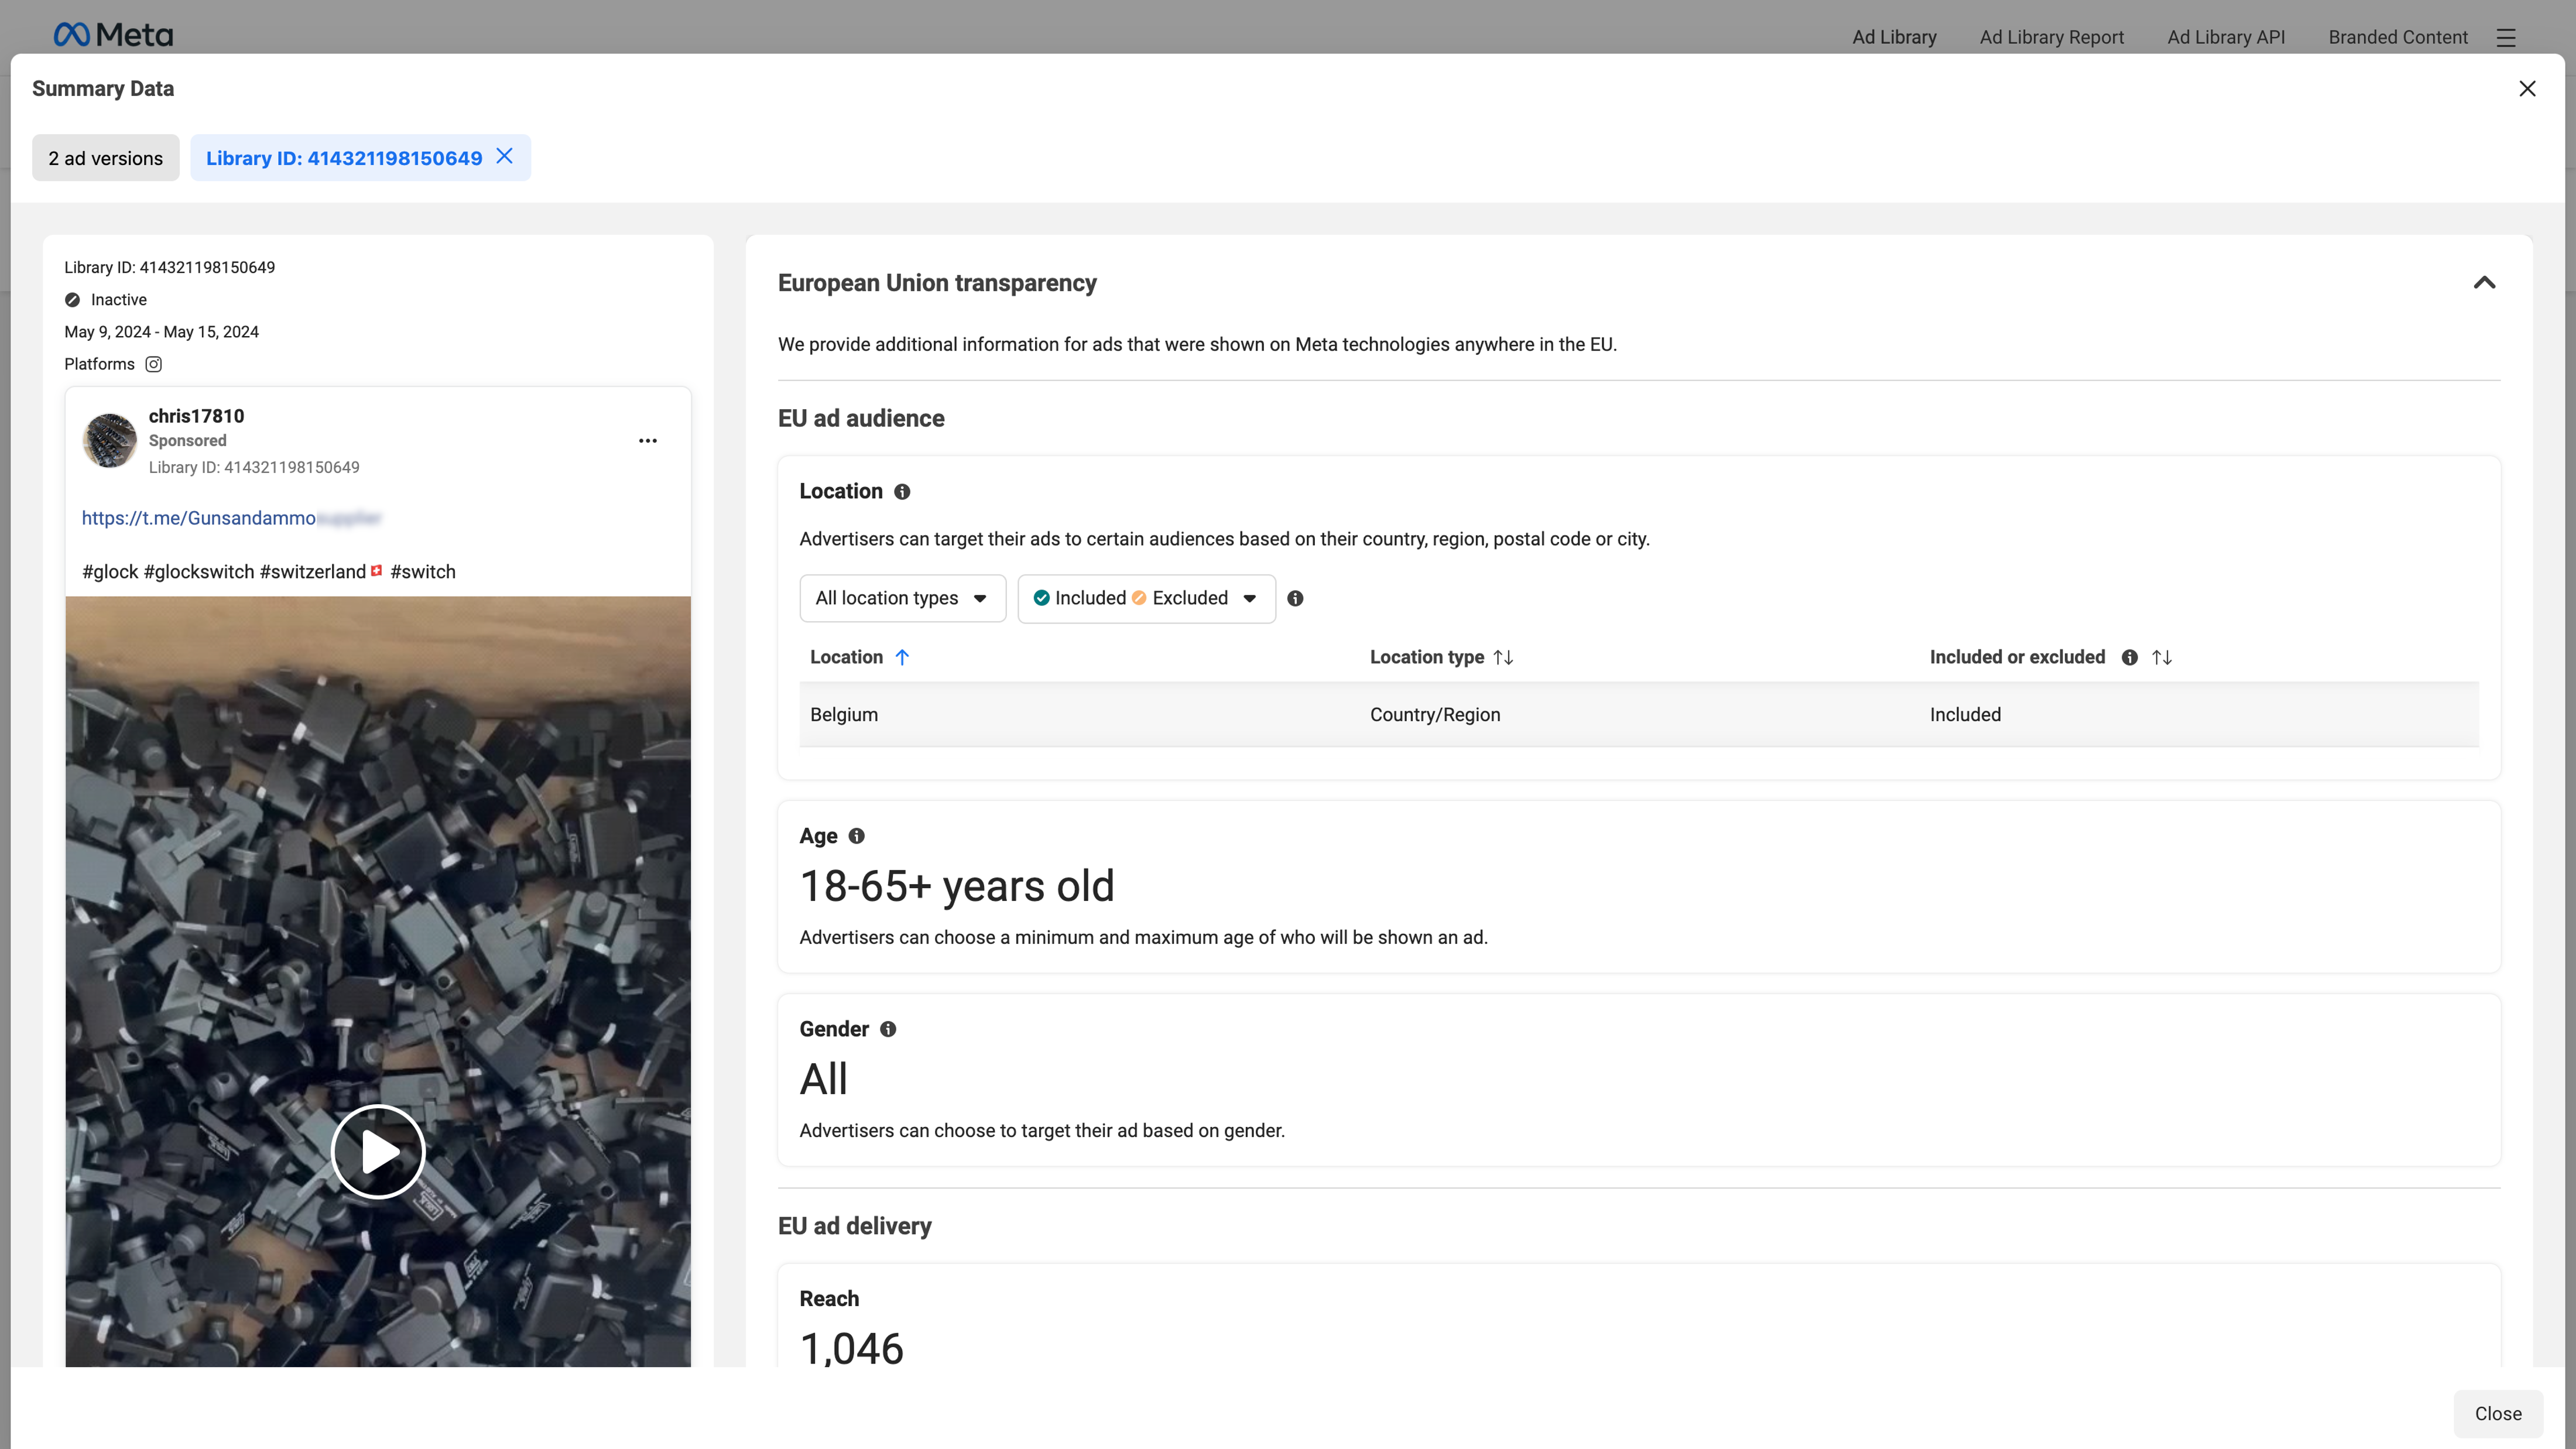Click the Location info icon
This screenshot has width=2576, height=1449.
point(902,492)
